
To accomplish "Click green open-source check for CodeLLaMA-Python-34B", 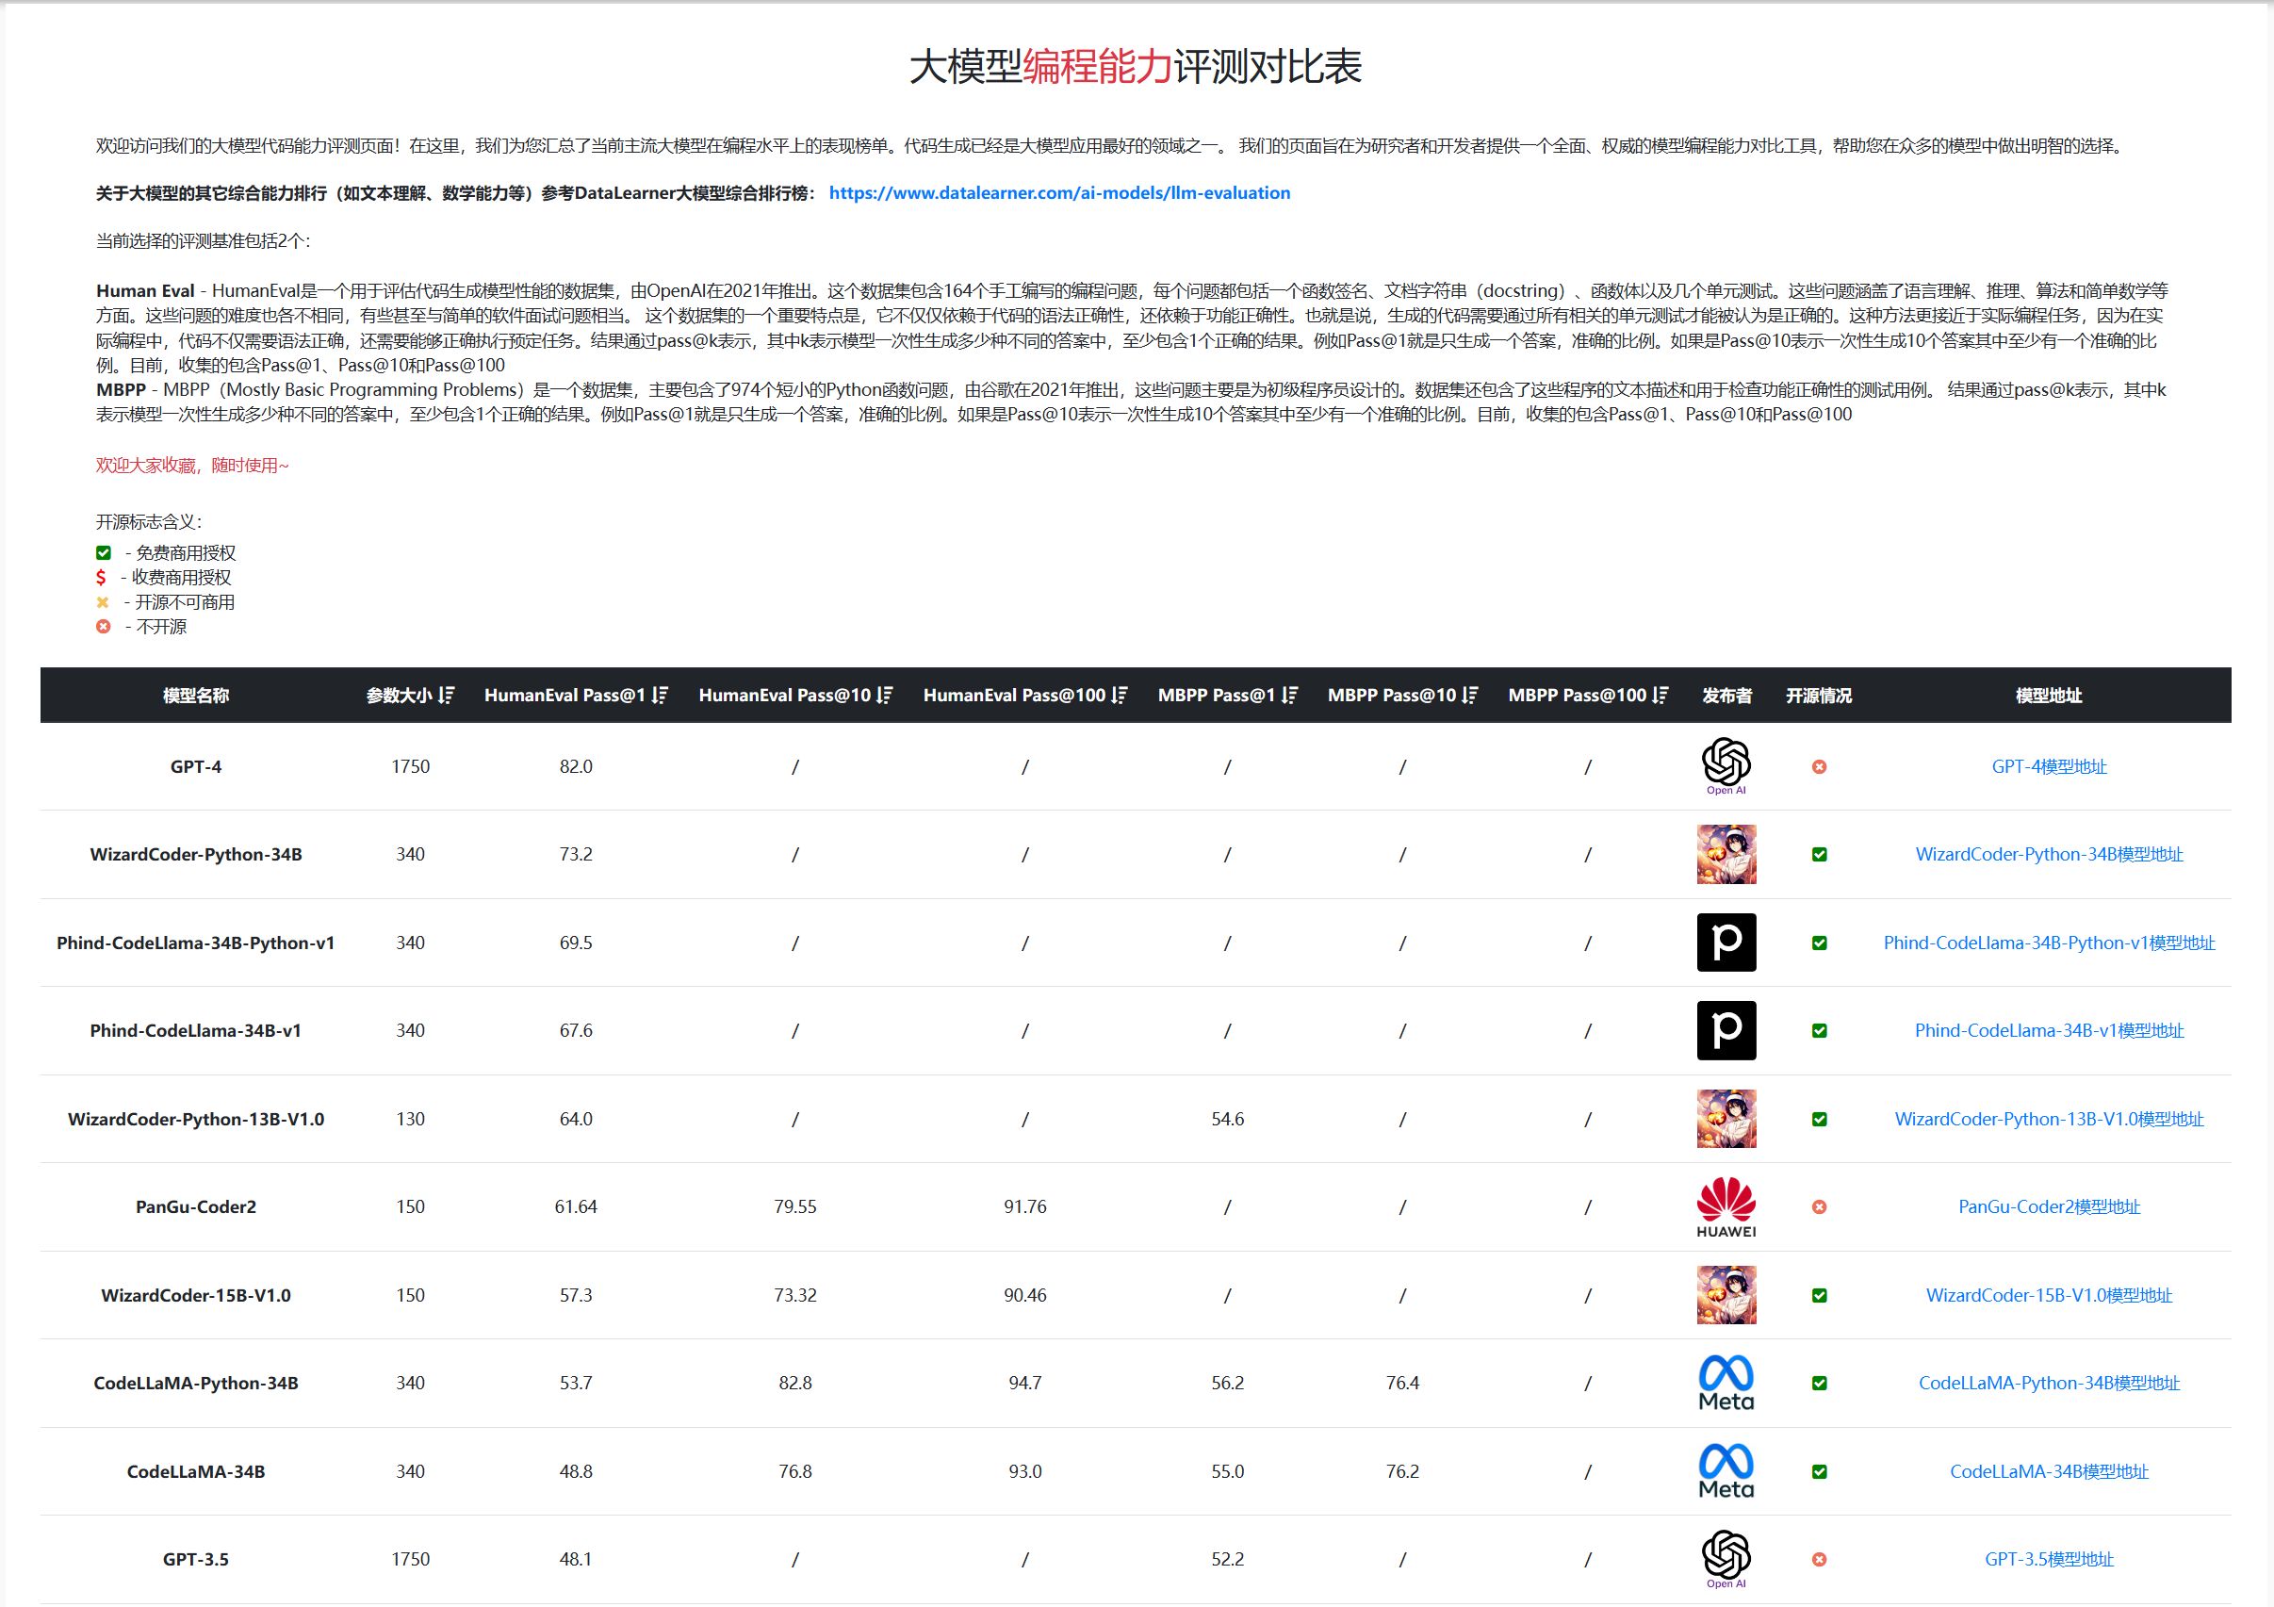I will click(1819, 1383).
